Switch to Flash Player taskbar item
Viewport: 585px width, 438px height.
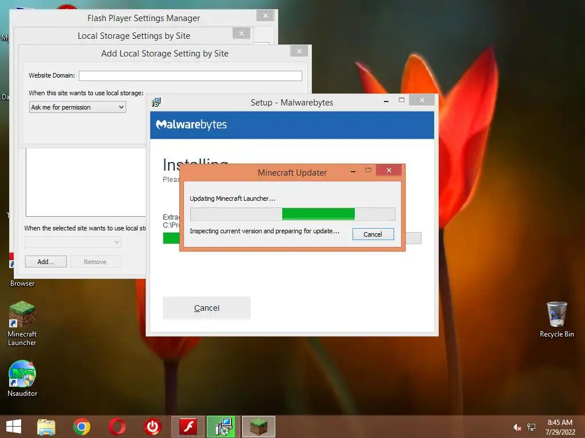pos(188,427)
